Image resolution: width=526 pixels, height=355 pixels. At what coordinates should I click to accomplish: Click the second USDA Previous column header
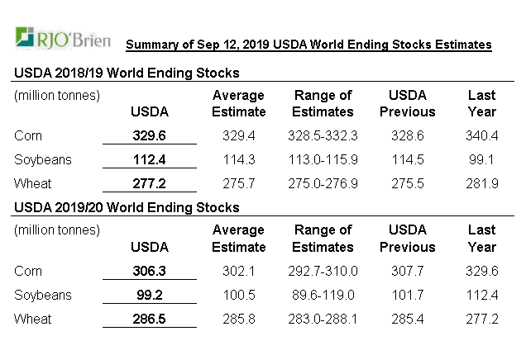coord(407,238)
